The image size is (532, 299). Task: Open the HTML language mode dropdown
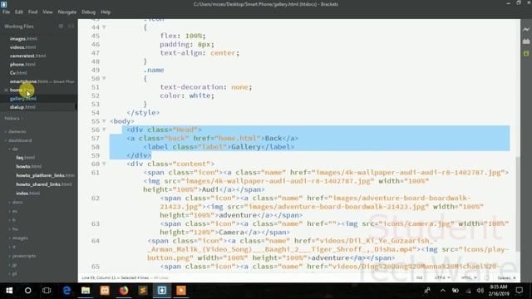[469, 277]
